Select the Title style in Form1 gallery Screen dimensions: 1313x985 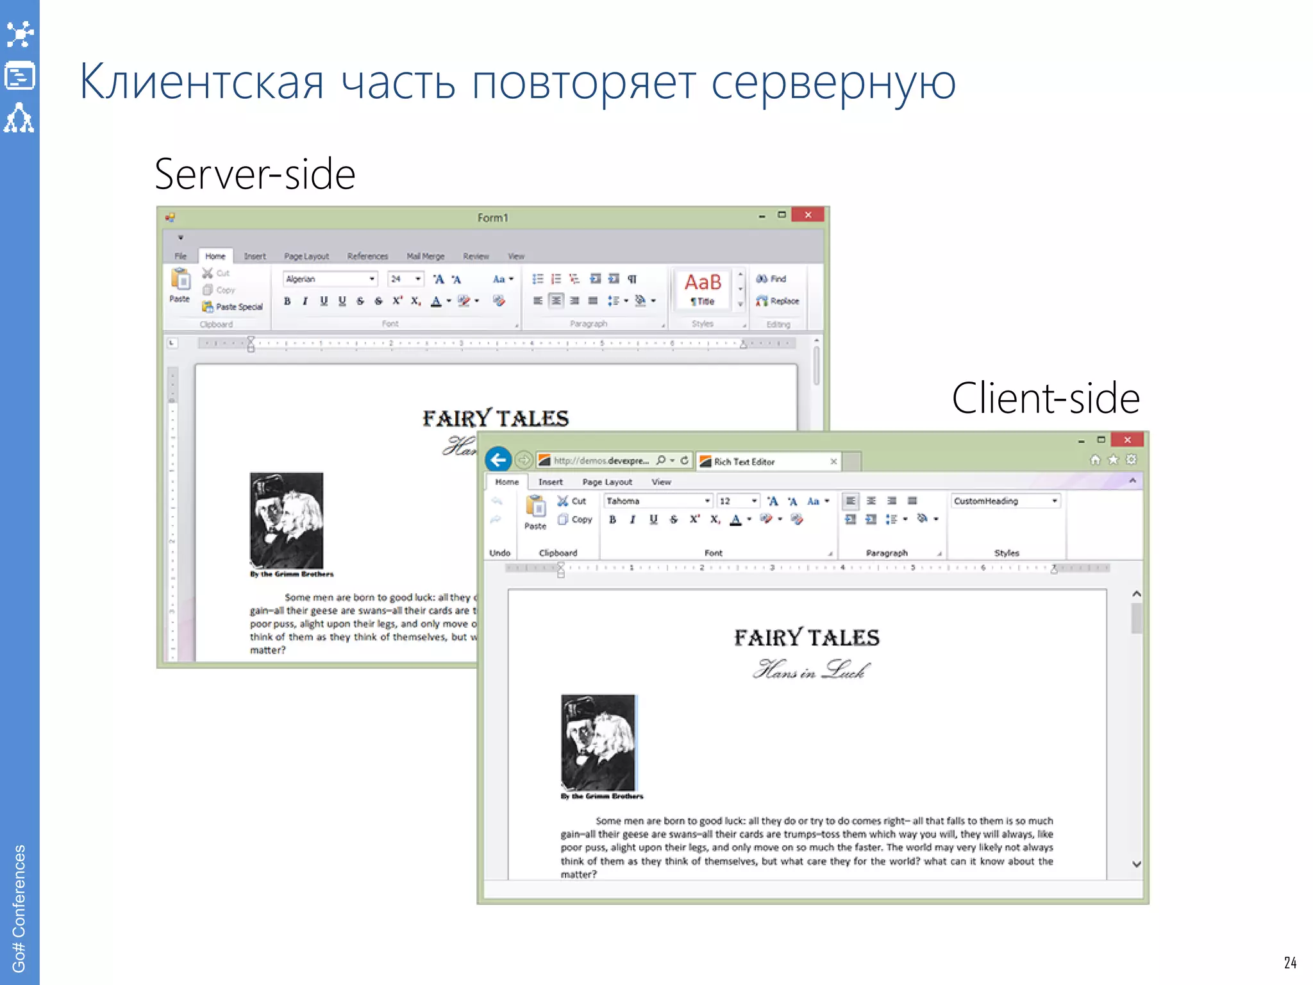[703, 289]
